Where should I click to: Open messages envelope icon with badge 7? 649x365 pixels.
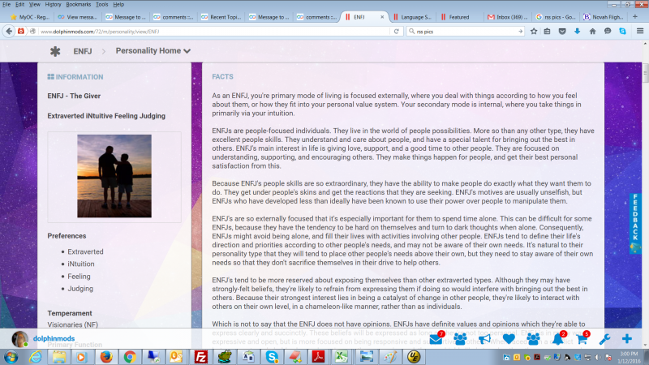[436, 339]
